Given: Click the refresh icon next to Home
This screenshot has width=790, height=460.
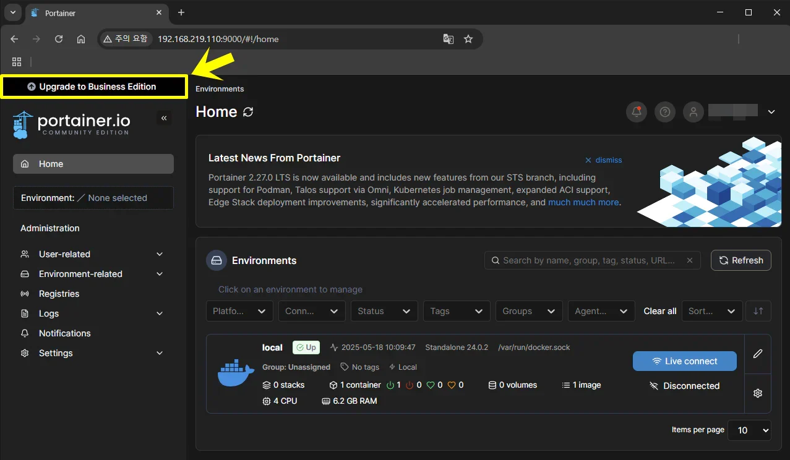Looking at the screenshot, I should (248, 112).
